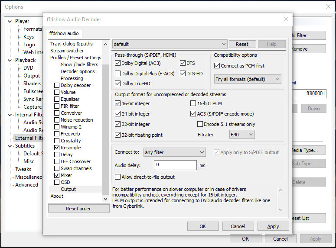Open the Processing page
The width and height of the screenshot is (336, 248).
pyautogui.click(x=72, y=78)
